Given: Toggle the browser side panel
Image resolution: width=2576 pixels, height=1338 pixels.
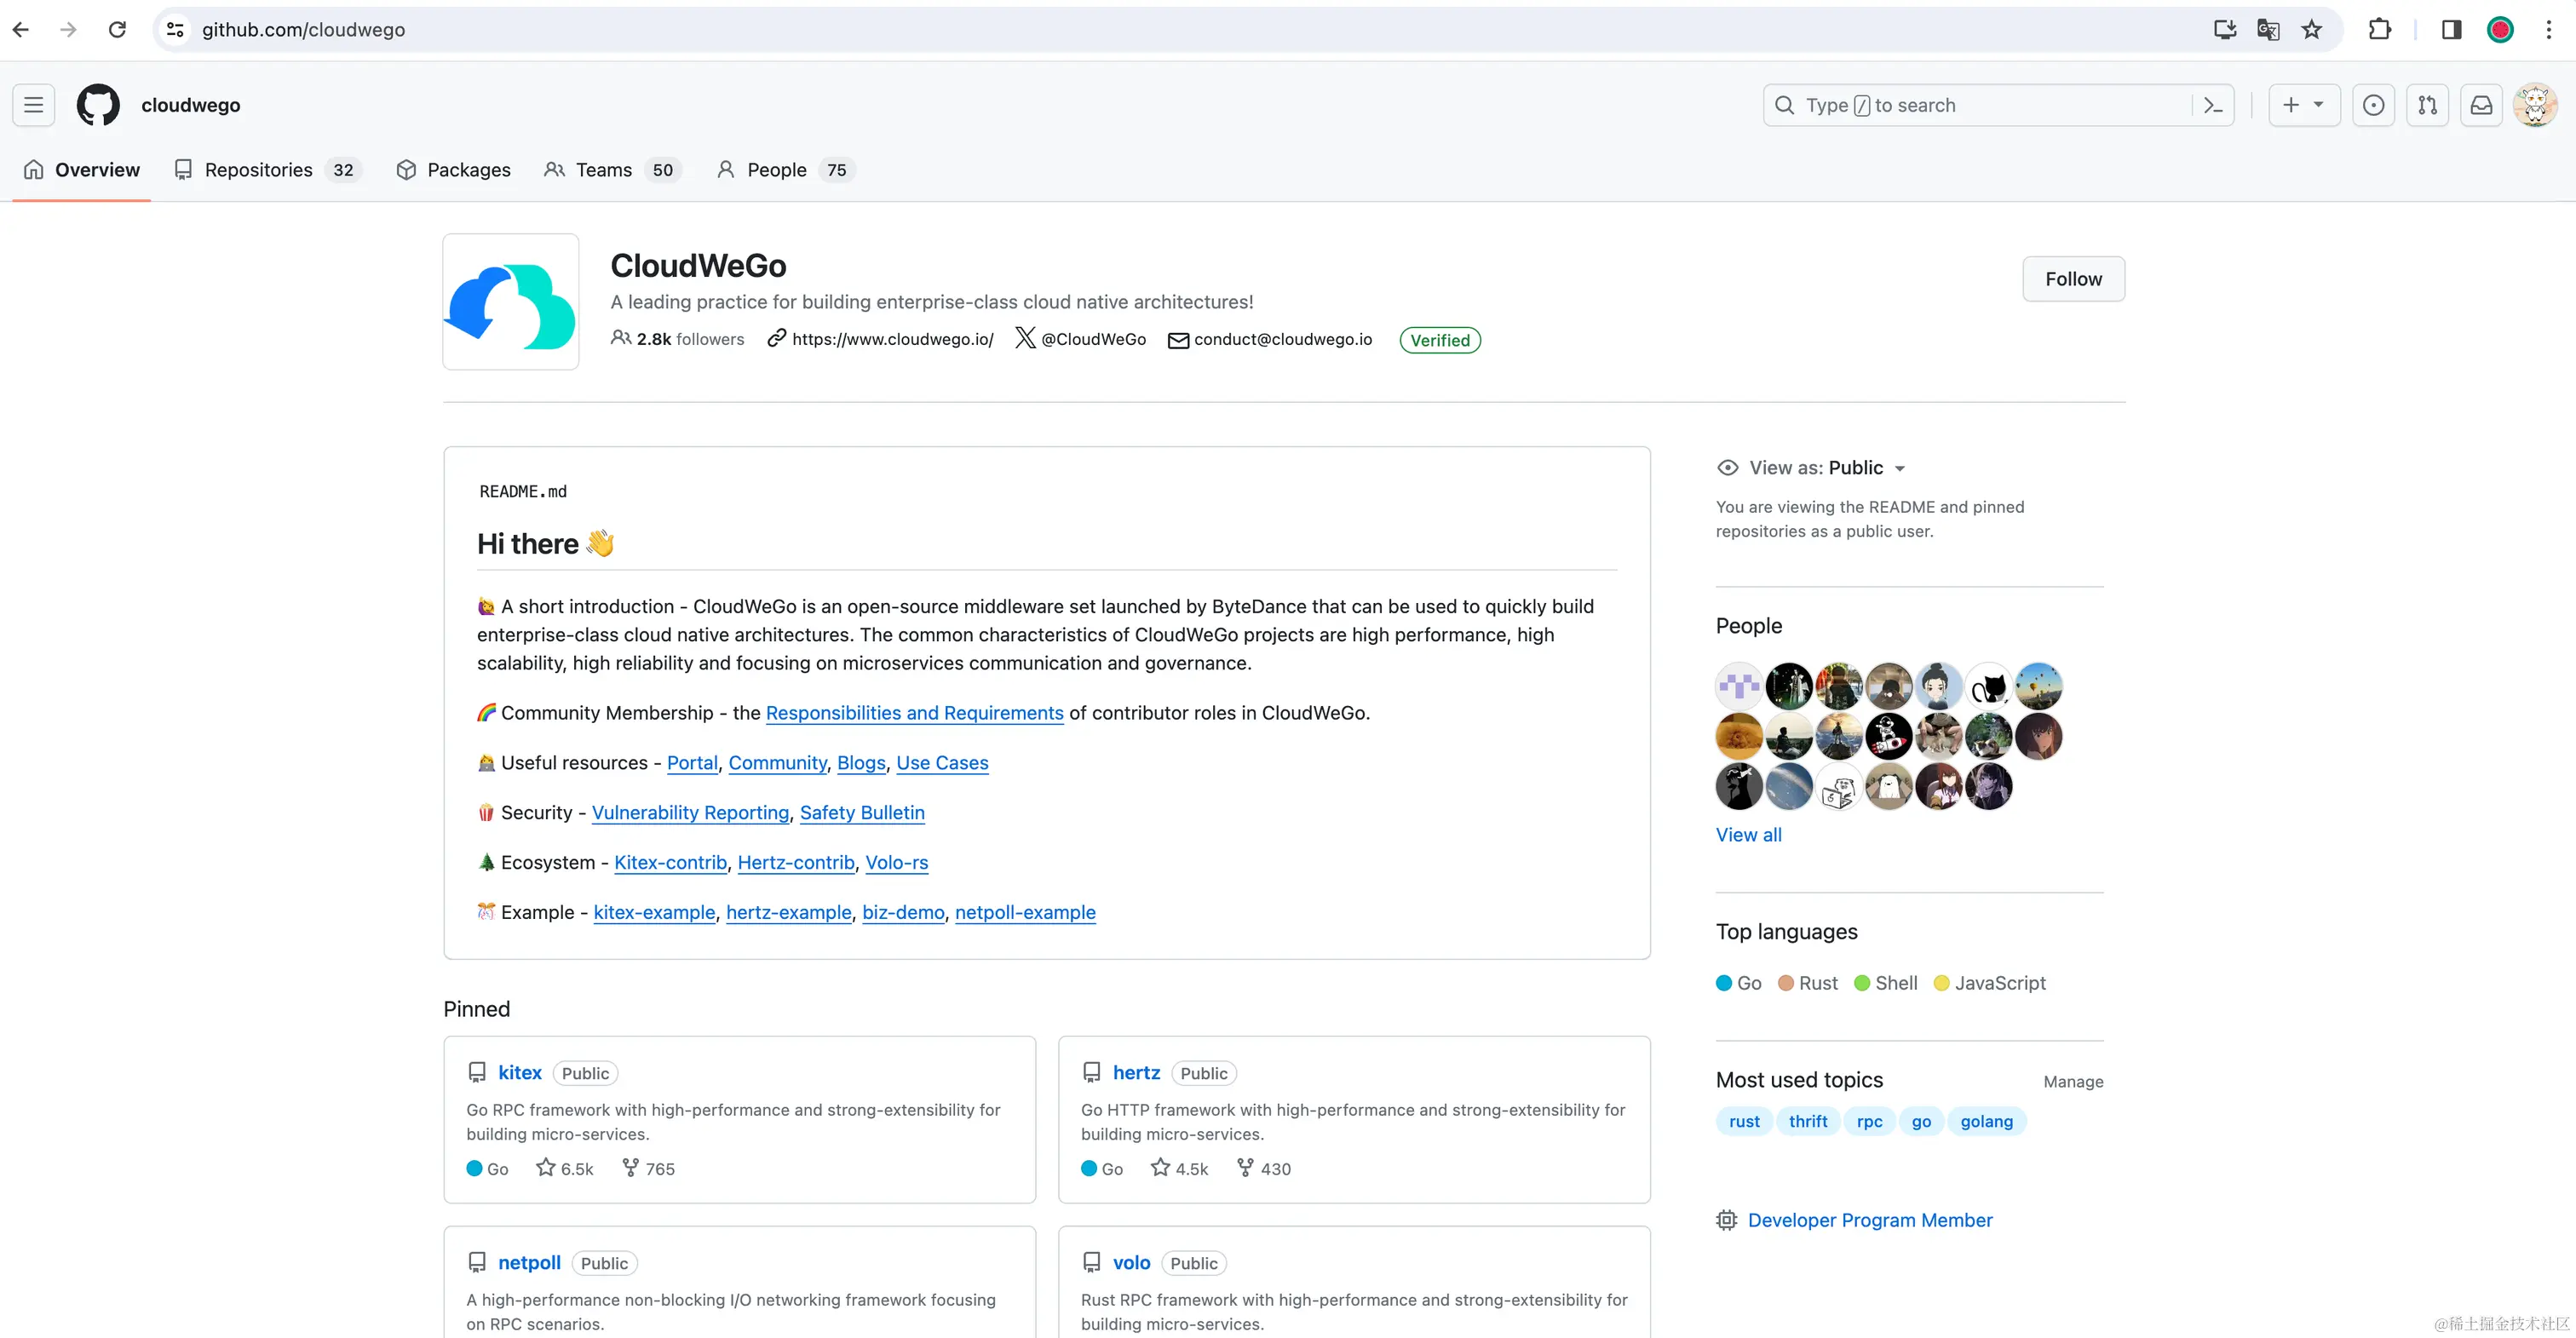Looking at the screenshot, I should pos(2451,30).
